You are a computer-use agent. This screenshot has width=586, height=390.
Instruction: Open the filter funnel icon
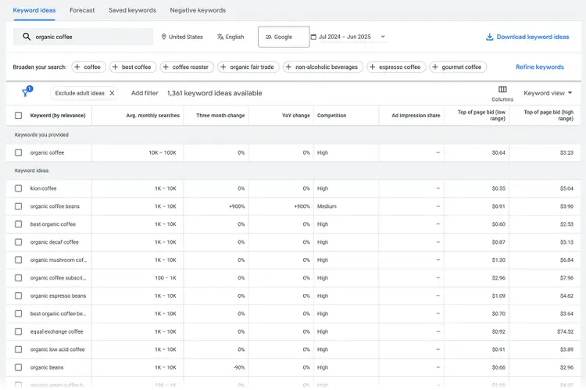point(26,92)
